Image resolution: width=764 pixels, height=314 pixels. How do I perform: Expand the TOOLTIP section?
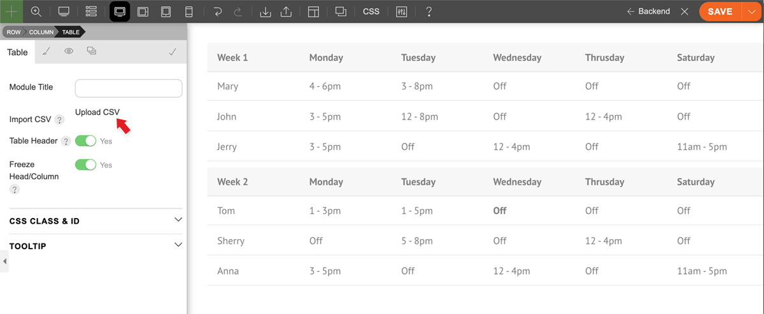pos(95,246)
